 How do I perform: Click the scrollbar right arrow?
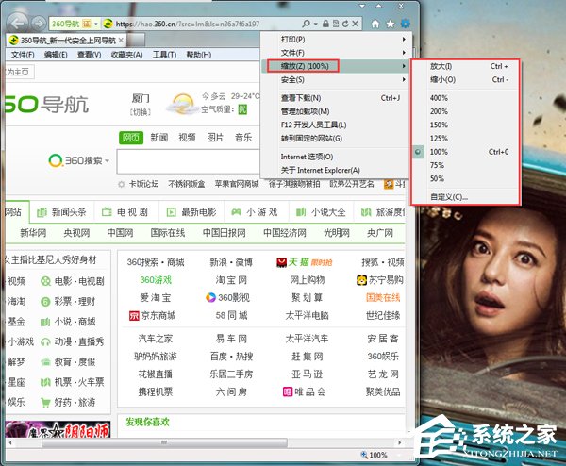(399, 442)
